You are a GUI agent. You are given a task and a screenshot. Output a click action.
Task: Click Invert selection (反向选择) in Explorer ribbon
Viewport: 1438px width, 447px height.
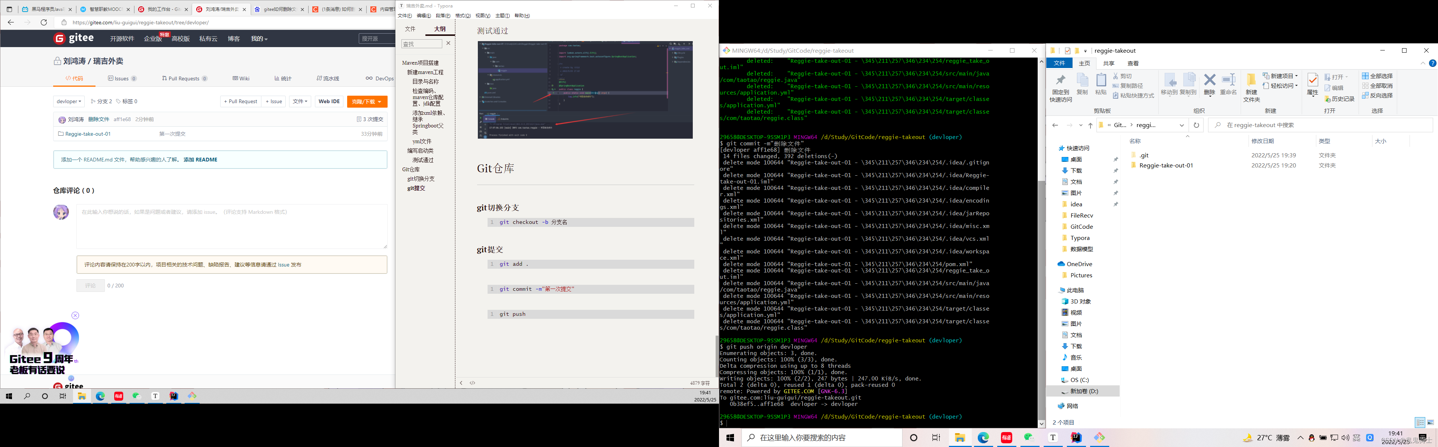(1377, 96)
